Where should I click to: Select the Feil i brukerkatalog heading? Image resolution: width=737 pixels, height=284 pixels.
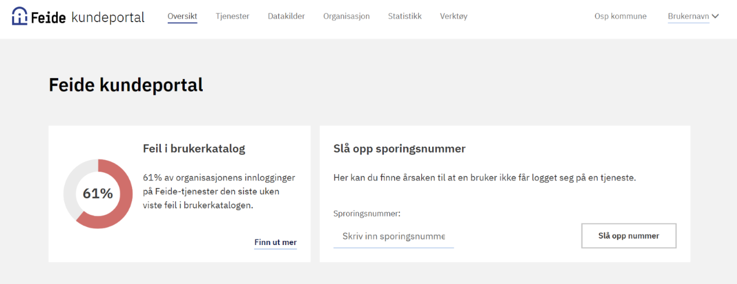194,148
